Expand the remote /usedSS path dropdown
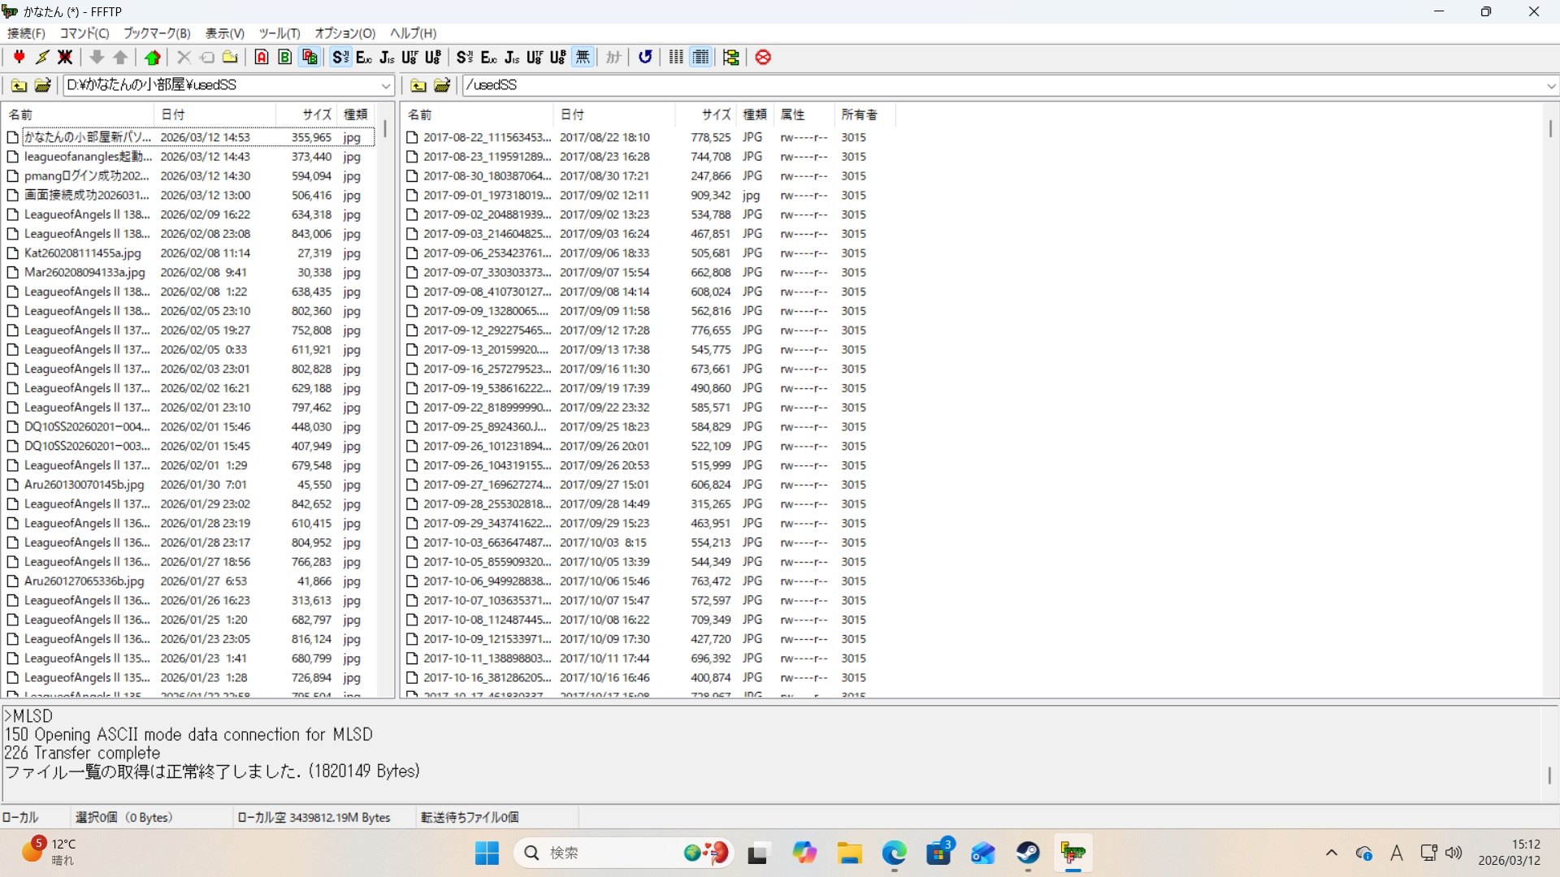Screen dimensions: 1560x877 pyautogui.click(x=1550, y=85)
